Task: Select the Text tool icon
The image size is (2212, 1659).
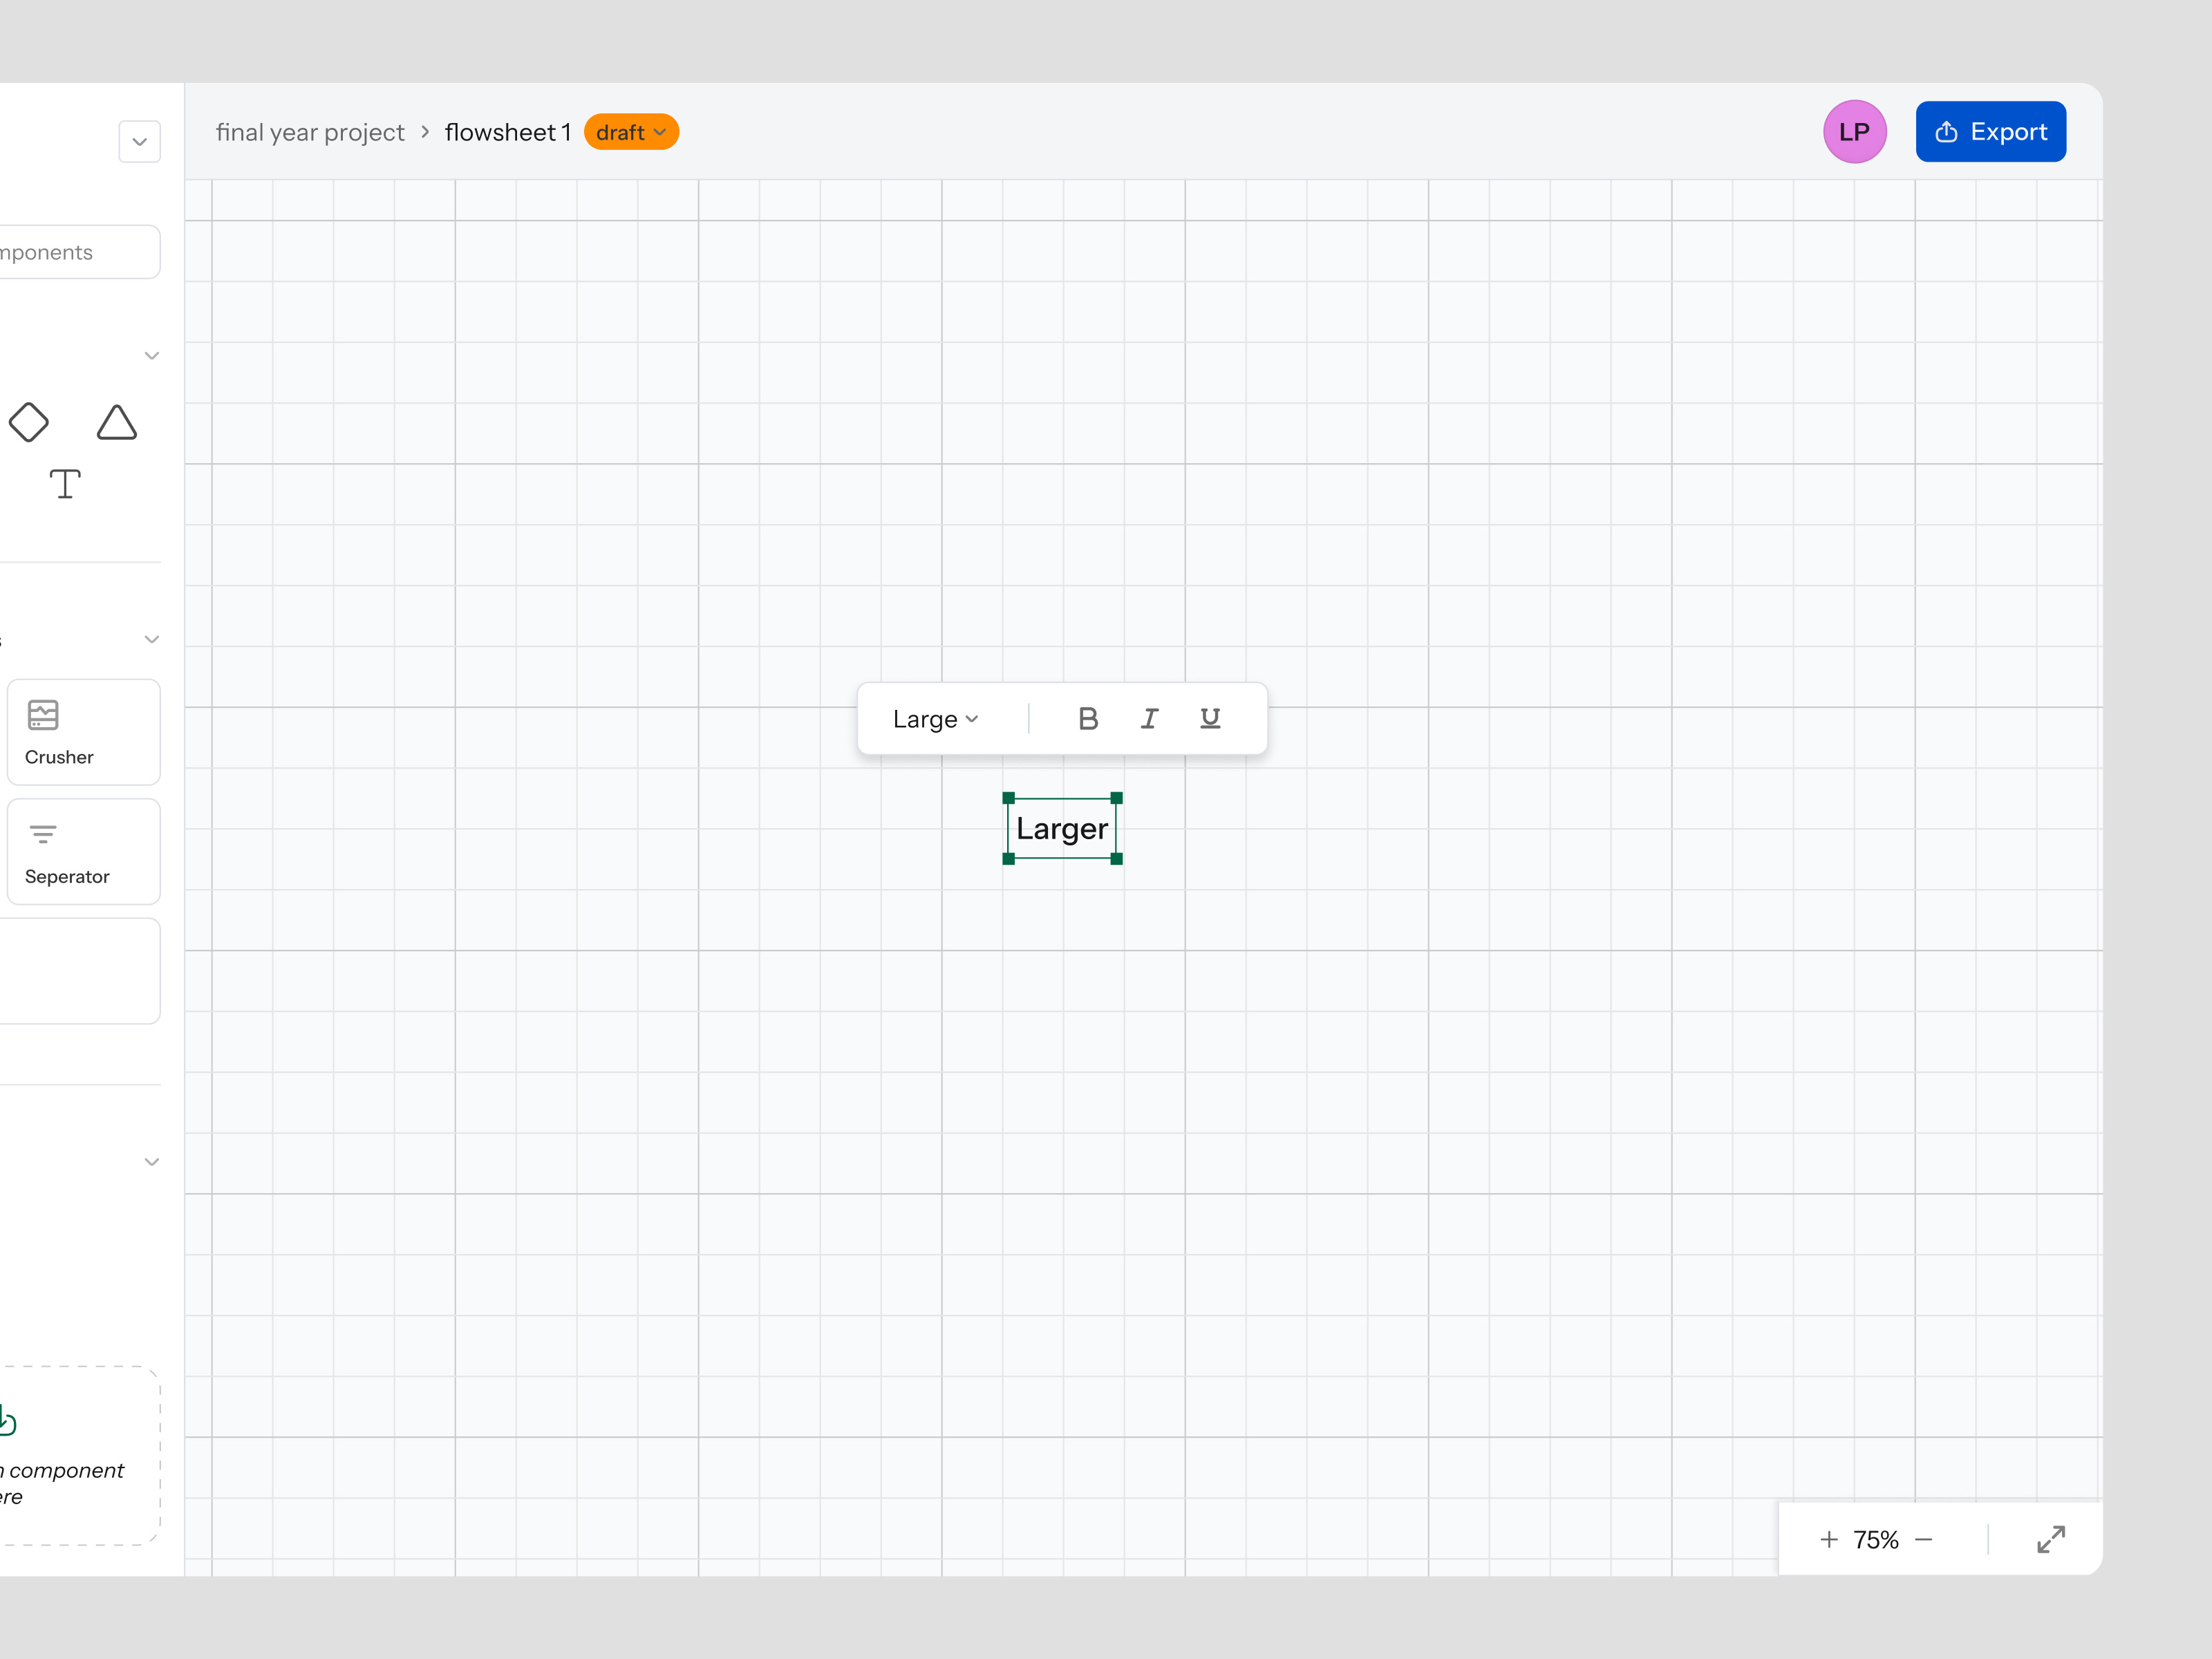Action: pyautogui.click(x=65, y=484)
